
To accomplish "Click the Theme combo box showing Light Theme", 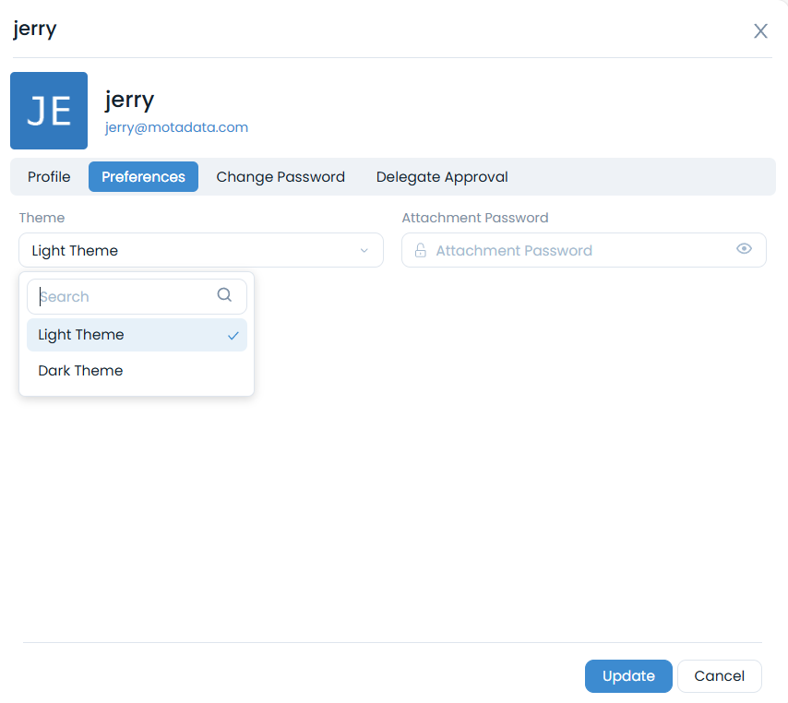I will (x=185, y=250).
